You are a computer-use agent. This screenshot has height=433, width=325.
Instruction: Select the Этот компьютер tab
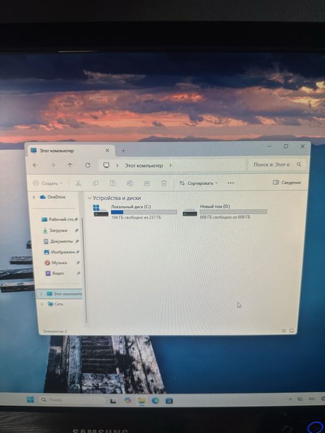(71, 151)
